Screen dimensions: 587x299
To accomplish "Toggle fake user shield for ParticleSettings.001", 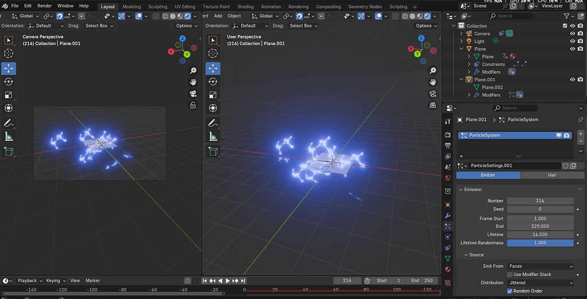I will click(x=566, y=166).
